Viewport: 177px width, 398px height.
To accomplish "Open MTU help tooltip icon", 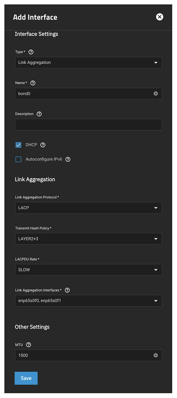I will pos(29,345).
